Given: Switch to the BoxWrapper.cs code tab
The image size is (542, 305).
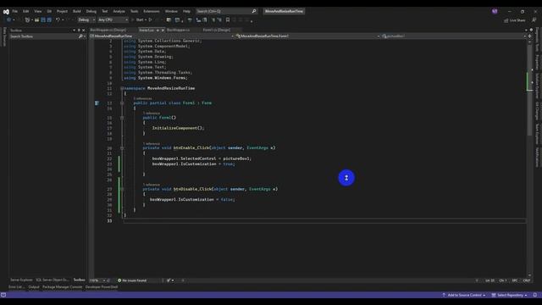Looking at the screenshot, I should pyautogui.click(x=179, y=30).
